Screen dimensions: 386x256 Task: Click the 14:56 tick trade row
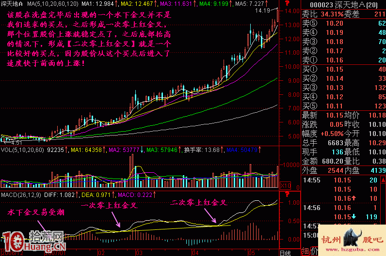(341, 208)
